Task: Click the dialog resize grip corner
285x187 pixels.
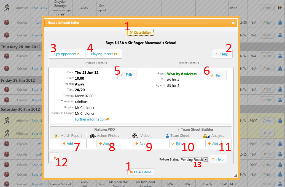Action: click(x=235, y=175)
